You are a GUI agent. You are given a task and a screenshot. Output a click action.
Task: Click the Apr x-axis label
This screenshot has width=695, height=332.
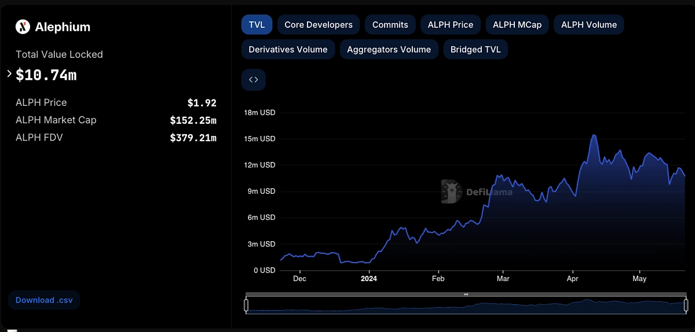pyautogui.click(x=572, y=279)
